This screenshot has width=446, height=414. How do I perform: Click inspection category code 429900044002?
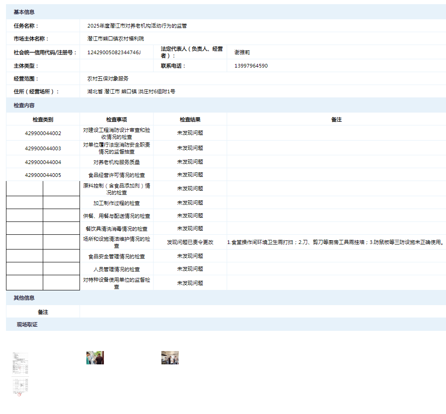click(x=43, y=133)
